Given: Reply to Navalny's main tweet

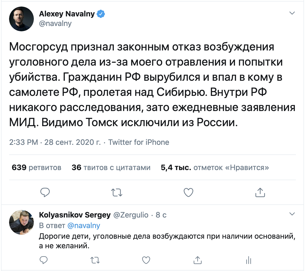Looking at the screenshot, I should click(45, 192).
